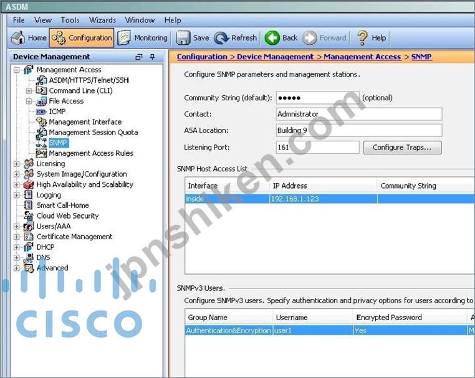Click the Configure Traps... button
475x378 pixels.
tap(402, 148)
